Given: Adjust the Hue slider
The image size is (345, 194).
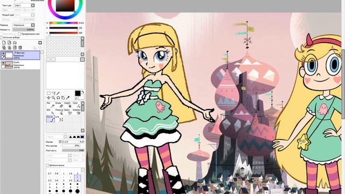Looking at the screenshot, I should pos(64,23).
